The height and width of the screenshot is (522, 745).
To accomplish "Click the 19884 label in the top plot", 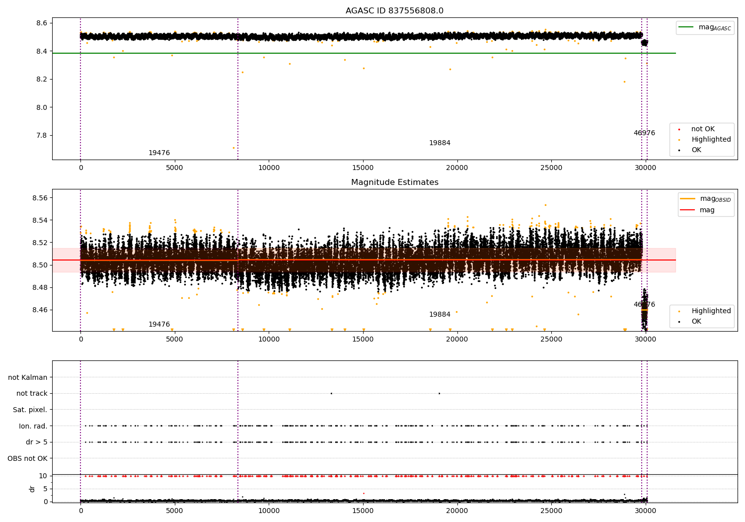I will (440, 143).
